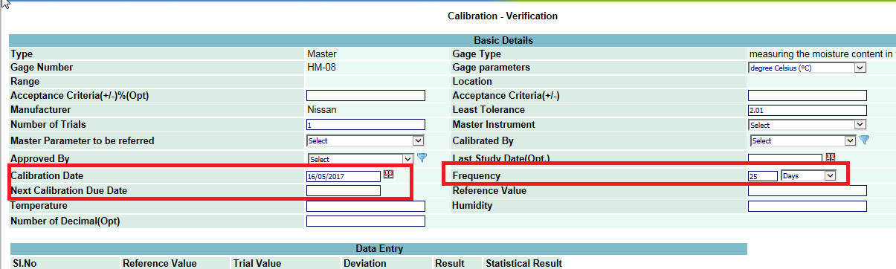The width and height of the screenshot is (896, 269).
Task: Click the Number of Decimal(Opt) field
Action: [366, 221]
